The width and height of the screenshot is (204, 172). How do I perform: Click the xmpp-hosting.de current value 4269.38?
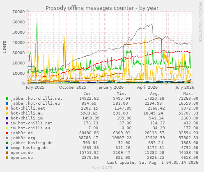[x=90, y=148]
